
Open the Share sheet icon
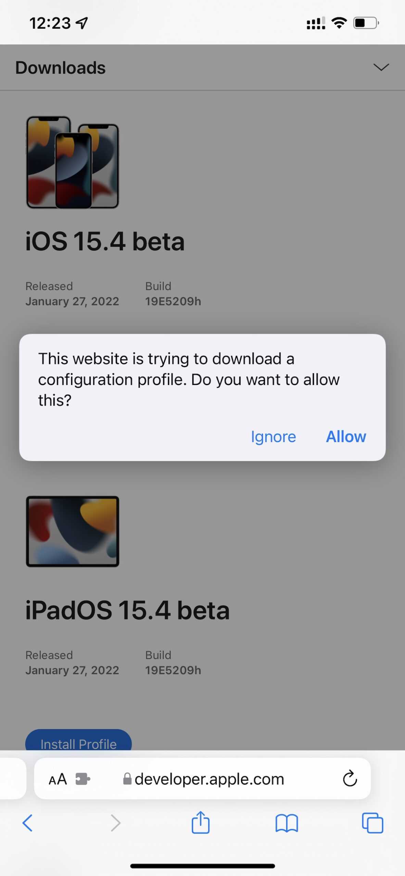click(x=200, y=823)
